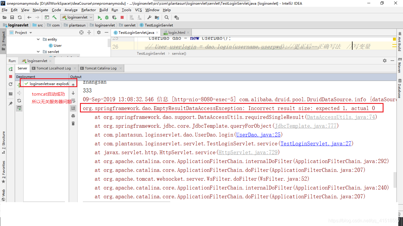Screen dimensions: 403x226
Task: Hide the Run tool window
Action: point(392,61)
